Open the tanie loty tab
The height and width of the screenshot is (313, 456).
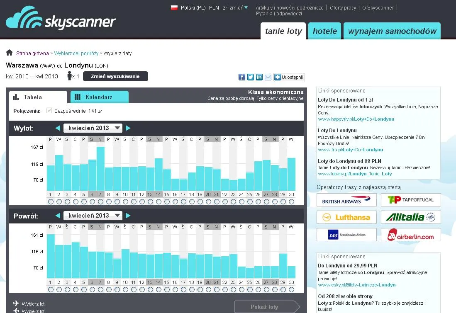[283, 31]
